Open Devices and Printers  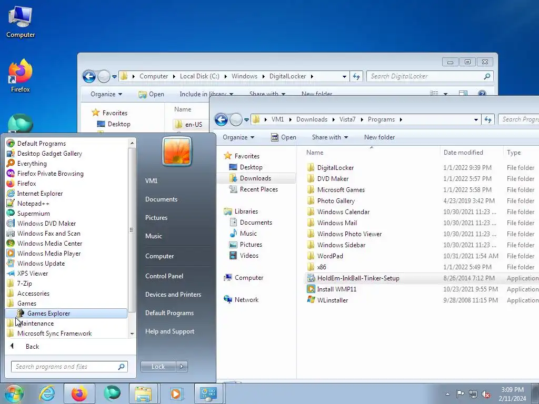point(173,295)
